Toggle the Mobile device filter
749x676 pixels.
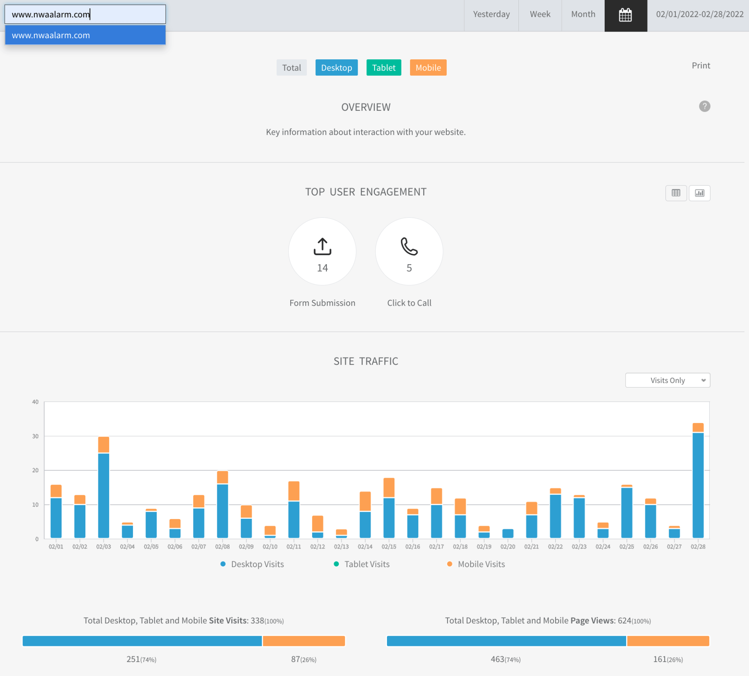pyautogui.click(x=428, y=68)
